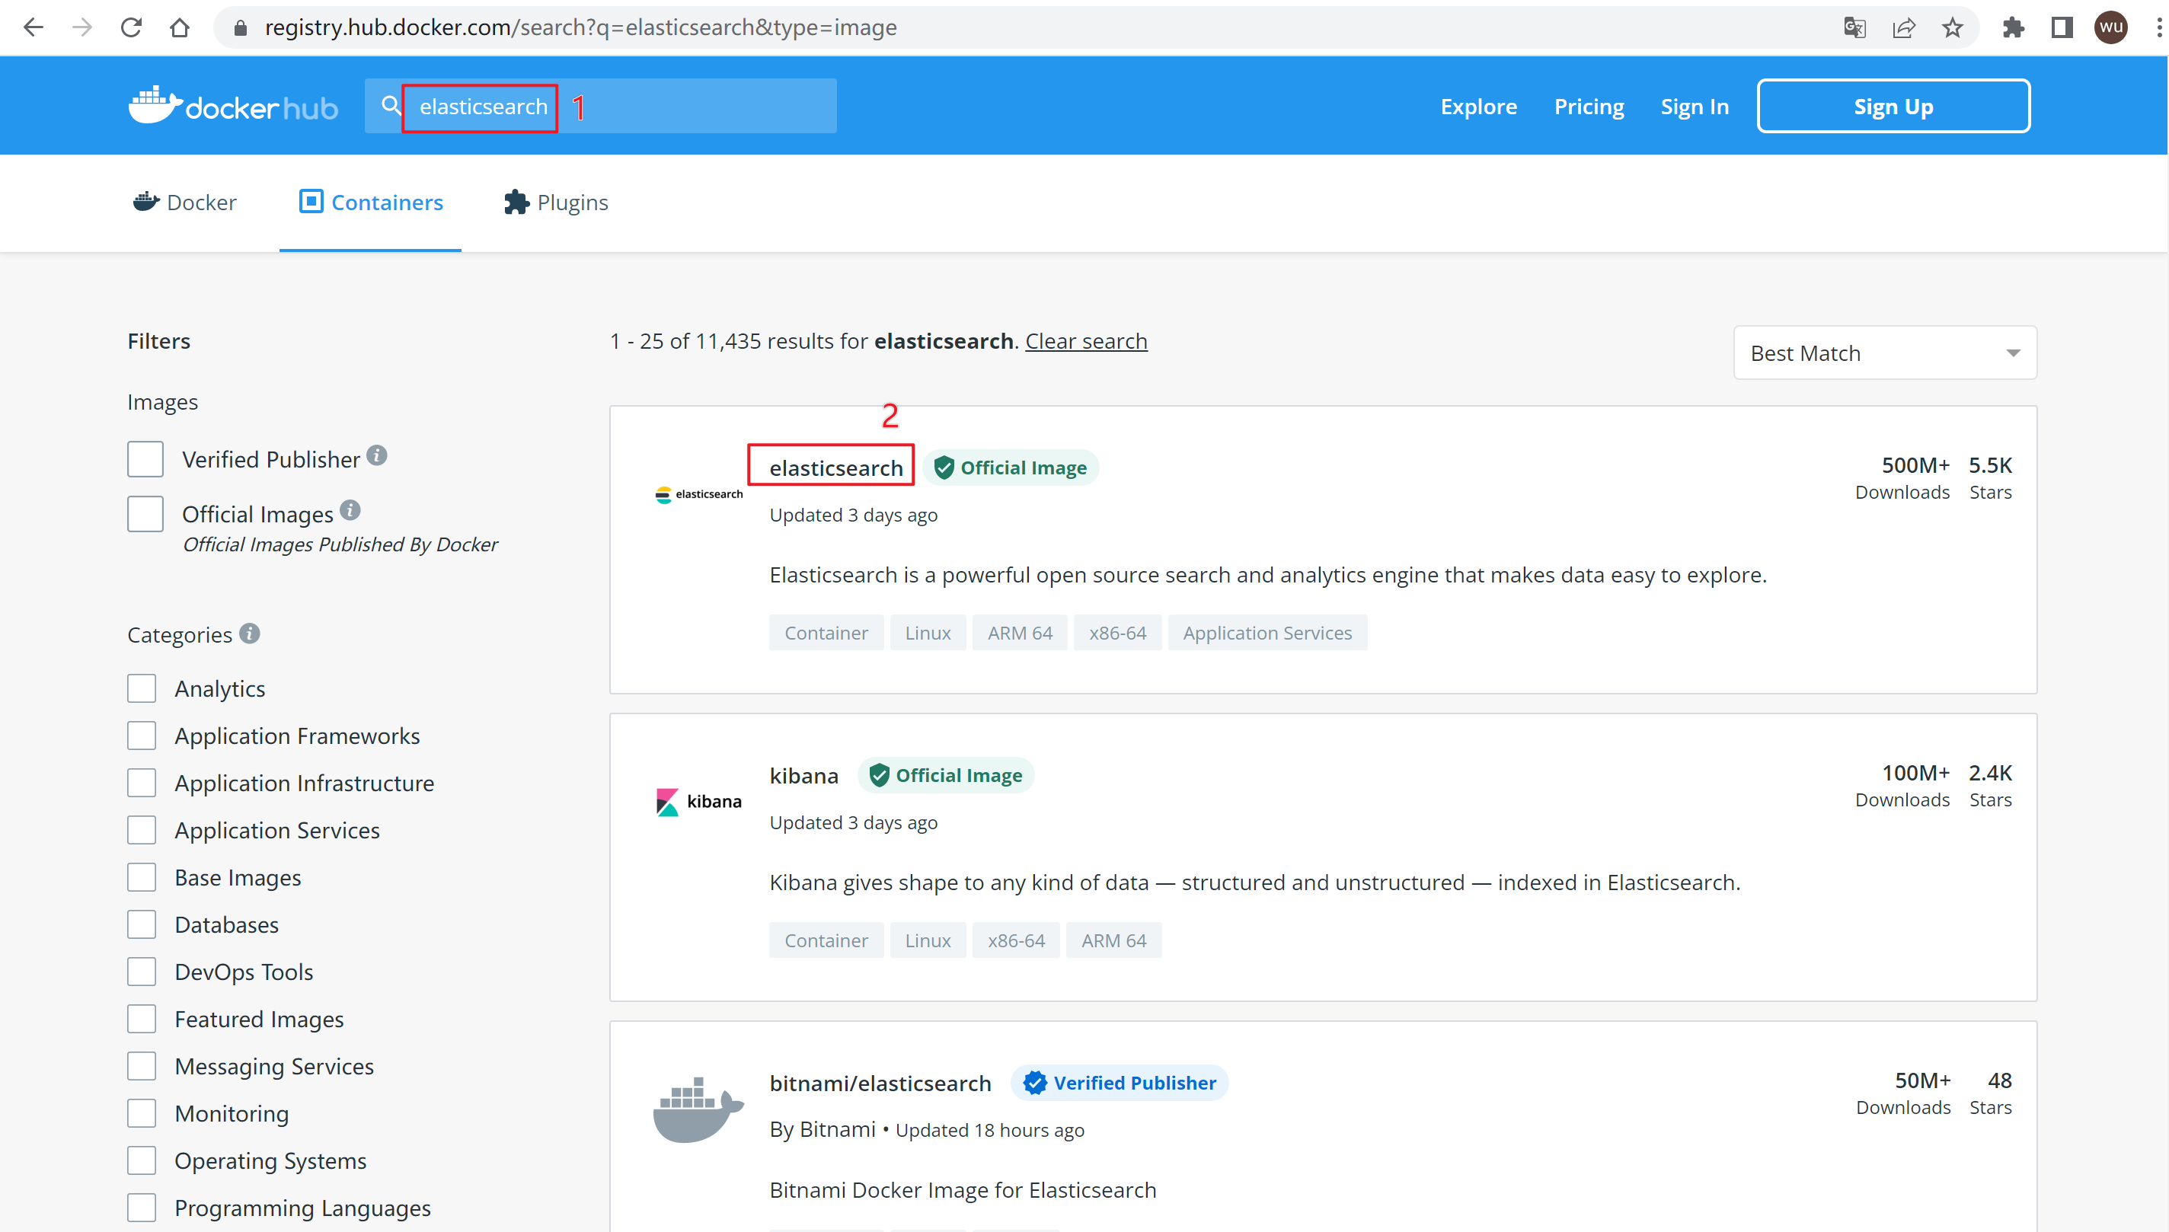Switch to the Plugins tab
The width and height of the screenshot is (2169, 1232).
pos(556,203)
